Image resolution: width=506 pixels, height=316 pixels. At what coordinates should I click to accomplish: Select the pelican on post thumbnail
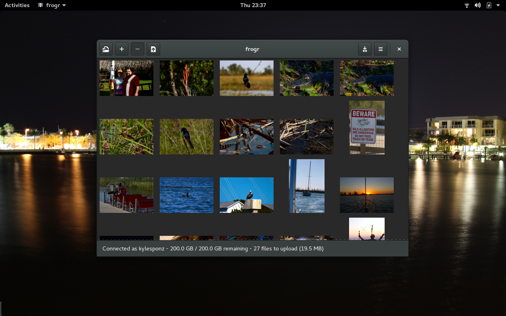coord(246,195)
